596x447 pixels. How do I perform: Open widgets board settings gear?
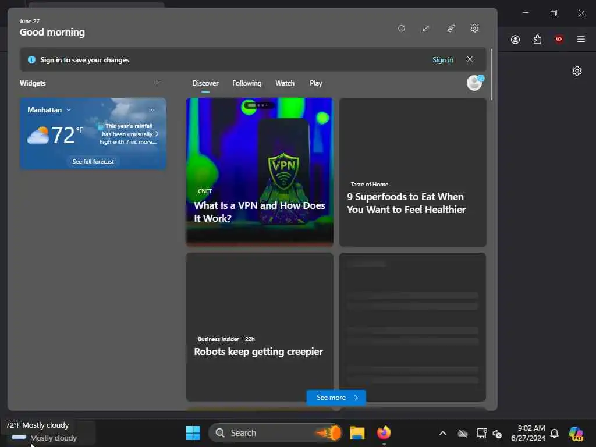(x=474, y=29)
